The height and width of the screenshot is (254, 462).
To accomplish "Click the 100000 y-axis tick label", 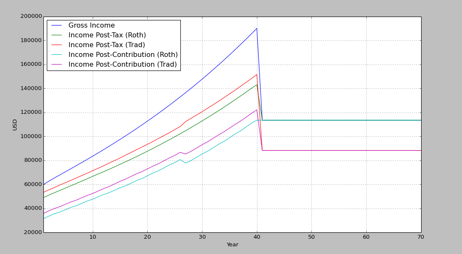I will [x=31, y=136].
